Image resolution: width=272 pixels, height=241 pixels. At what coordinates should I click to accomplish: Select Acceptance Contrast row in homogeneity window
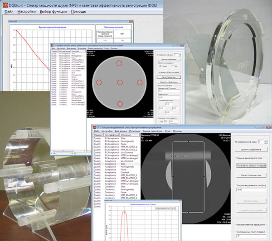[68, 79]
